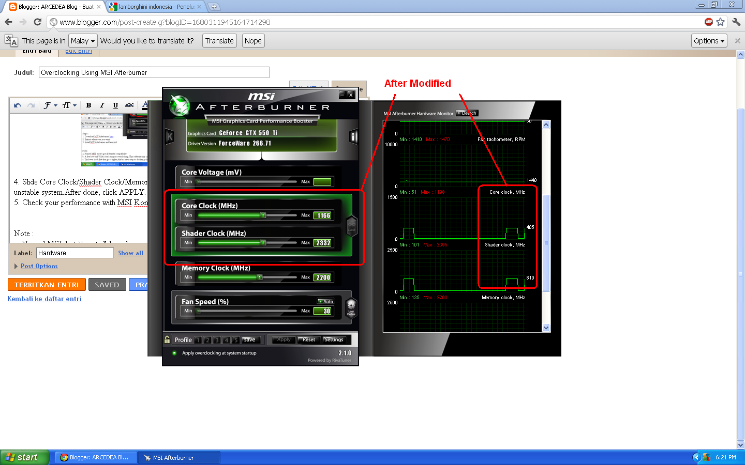Select Afterburner profile slot 3
Image resolution: width=745 pixels, height=465 pixels.
tap(217, 340)
